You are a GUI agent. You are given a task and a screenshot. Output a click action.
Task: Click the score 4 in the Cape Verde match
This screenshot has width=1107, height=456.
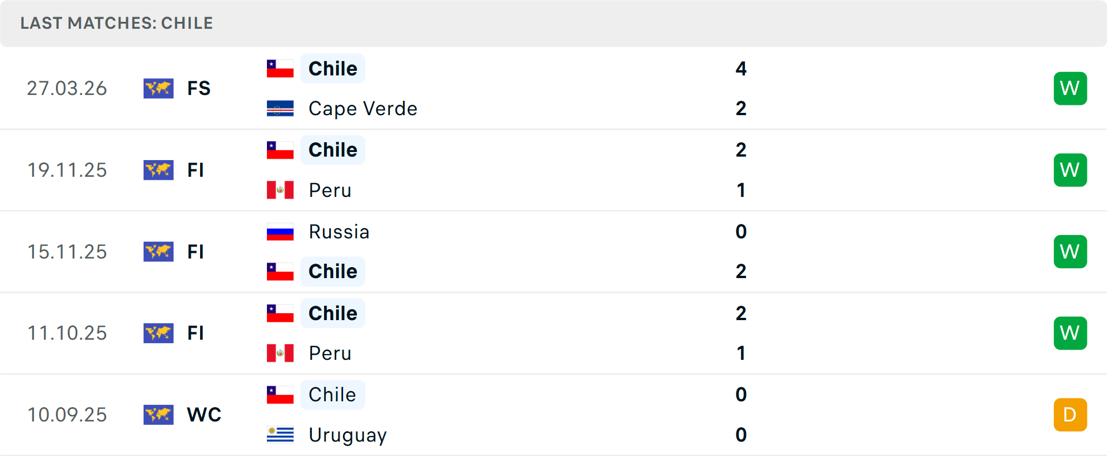point(741,69)
